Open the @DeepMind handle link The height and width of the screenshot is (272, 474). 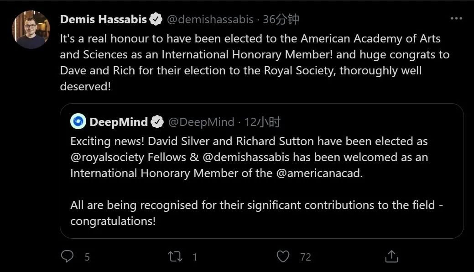pos(201,122)
